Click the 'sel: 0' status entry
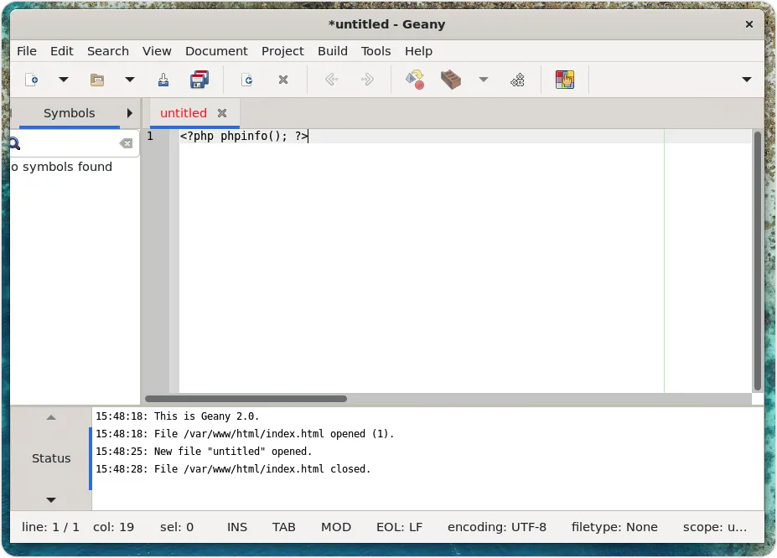777x558 pixels. click(x=177, y=527)
